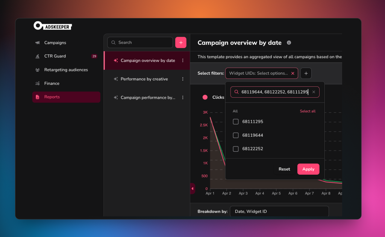Click the AdsKeeper logo
This screenshot has width=385, height=237.
tap(53, 26)
